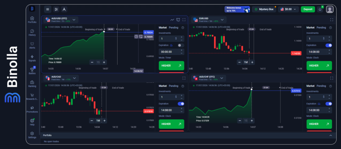Open the $0.00 account balance dropdown

[288, 9]
